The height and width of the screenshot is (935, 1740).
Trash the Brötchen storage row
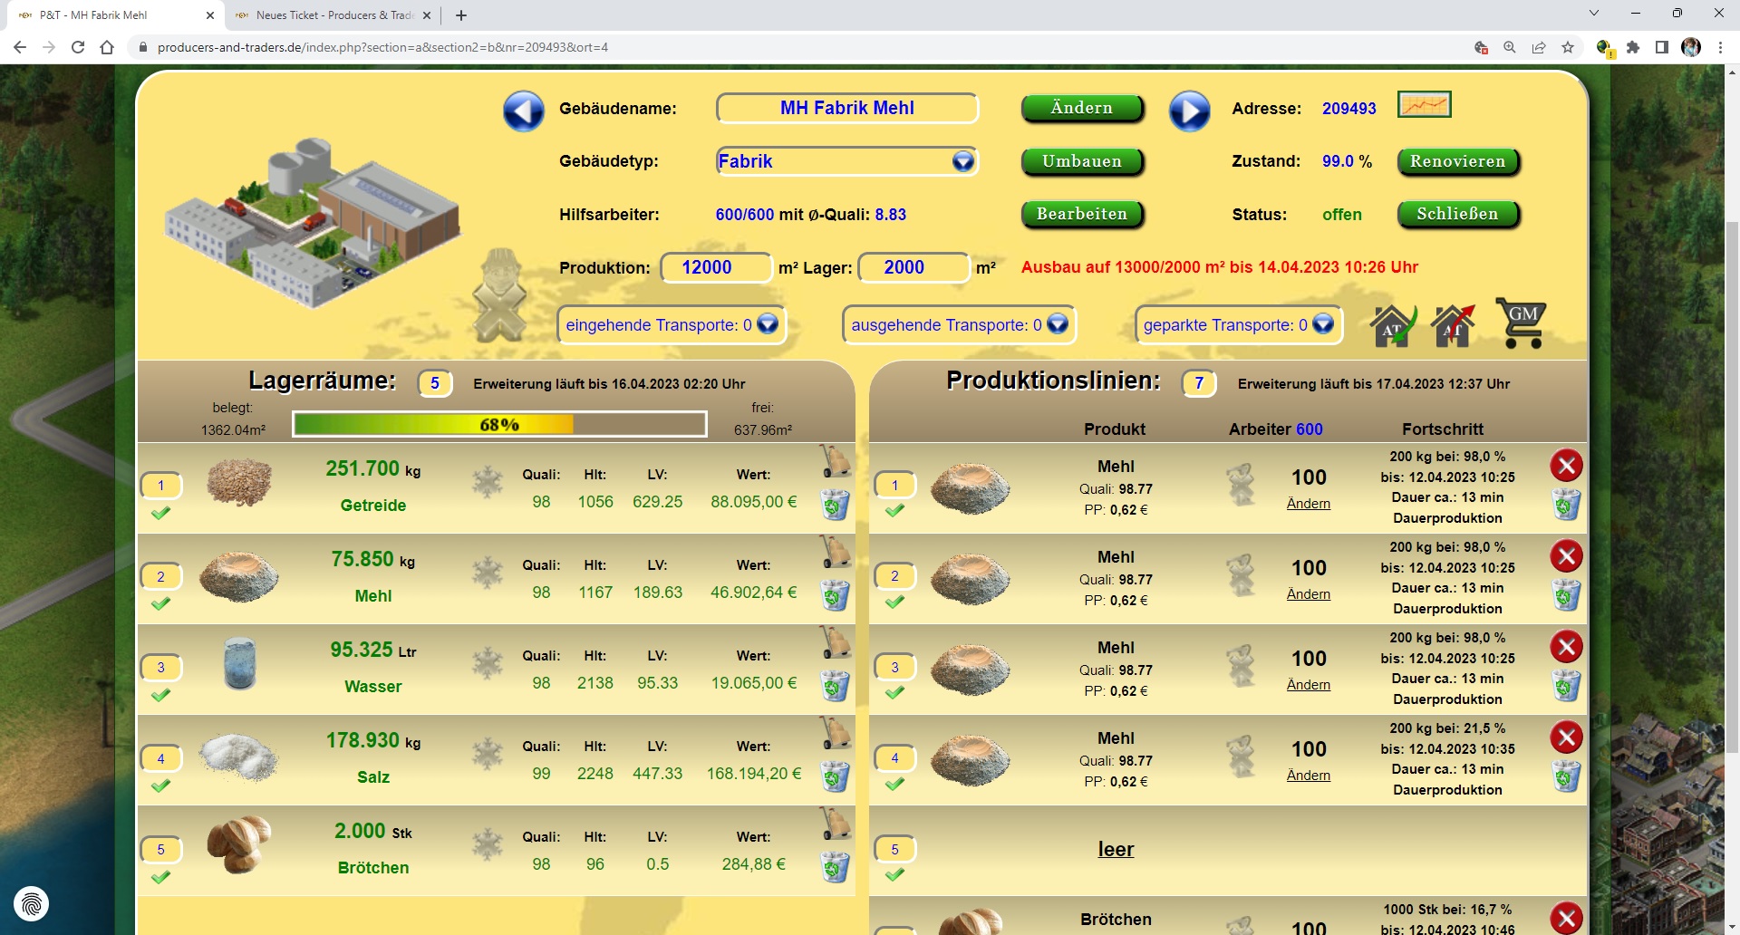coord(835,866)
